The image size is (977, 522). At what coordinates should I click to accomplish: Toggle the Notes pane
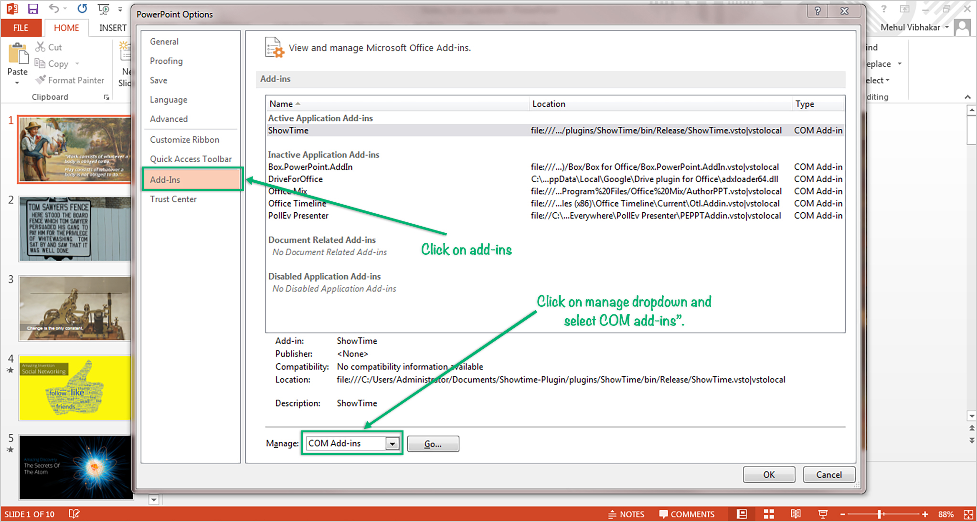pyautogui.click(x=627, y=514)
